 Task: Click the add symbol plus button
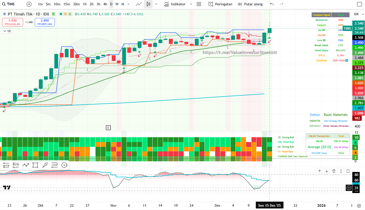click(x=29, y=4)
